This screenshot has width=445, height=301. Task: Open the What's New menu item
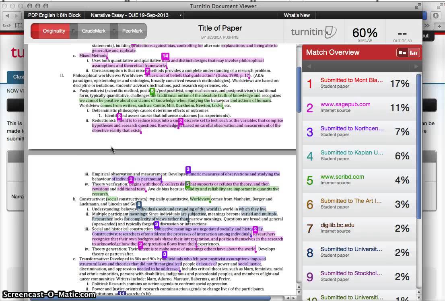297,15
